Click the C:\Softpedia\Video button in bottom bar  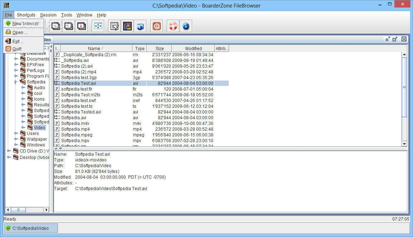tap(31, 228)
